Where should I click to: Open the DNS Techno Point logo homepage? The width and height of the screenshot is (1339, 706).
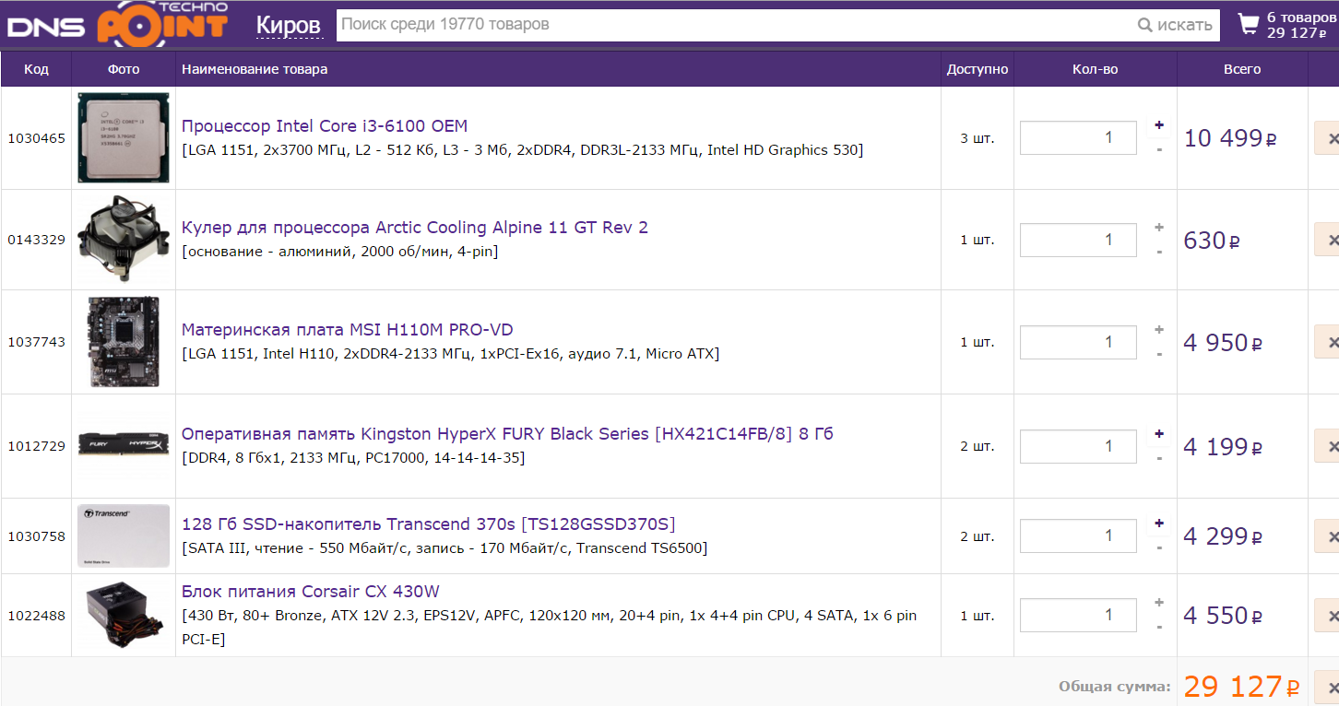118,23
